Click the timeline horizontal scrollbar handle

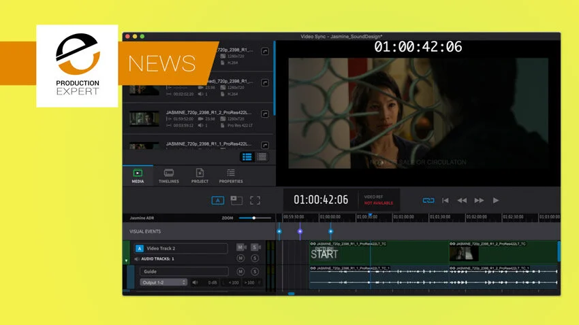point(291,293)
